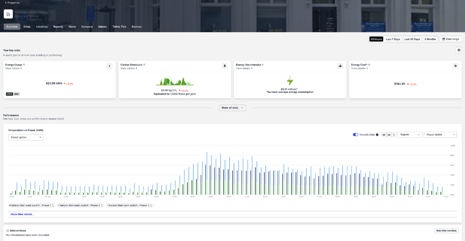465x241 pixels.
Task: Open the Export dropdown
Action: click(410, 134)
